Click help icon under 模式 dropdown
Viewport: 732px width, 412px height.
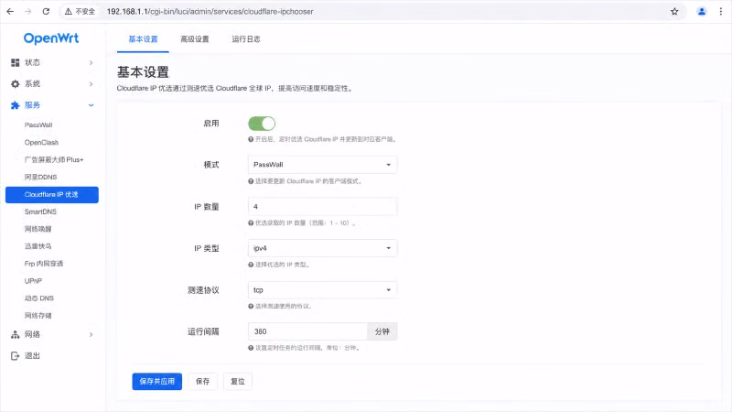click(x=251, y=181)
